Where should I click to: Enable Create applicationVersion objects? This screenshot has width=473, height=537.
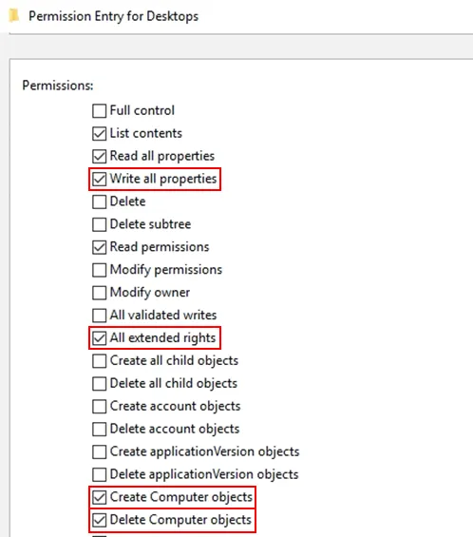click(x=100, y=452)
